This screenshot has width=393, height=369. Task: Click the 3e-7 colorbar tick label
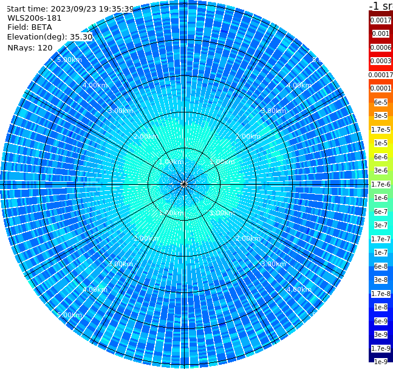(381, 225)
